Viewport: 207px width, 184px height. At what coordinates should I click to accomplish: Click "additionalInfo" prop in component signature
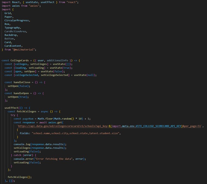point(57,60)
